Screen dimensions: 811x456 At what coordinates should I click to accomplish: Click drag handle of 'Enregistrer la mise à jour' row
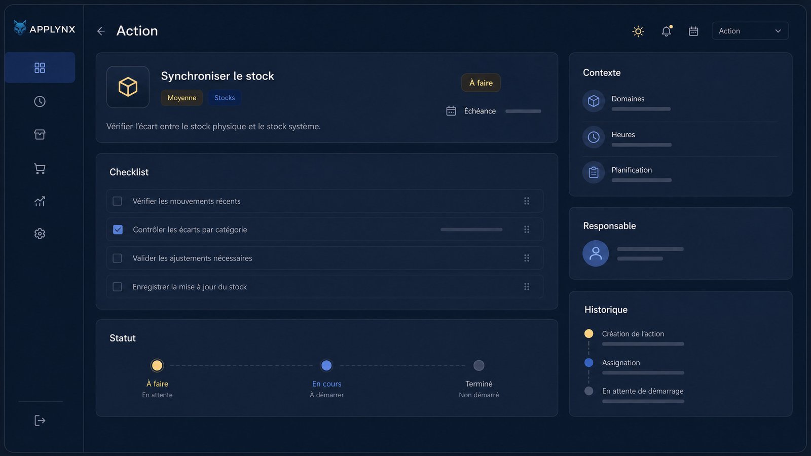[527, 287]
